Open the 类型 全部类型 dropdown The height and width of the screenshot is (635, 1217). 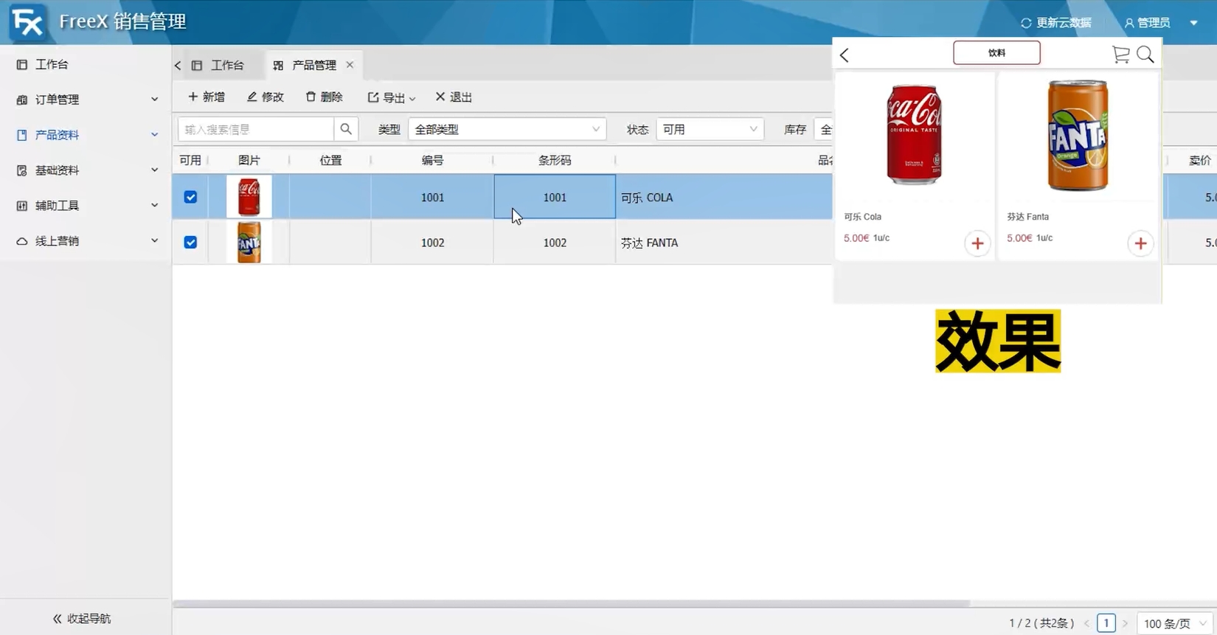point(507,129)
